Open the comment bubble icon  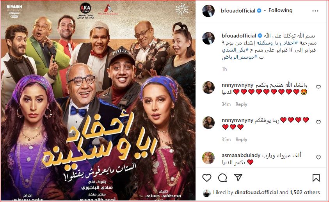pos(222,178)
